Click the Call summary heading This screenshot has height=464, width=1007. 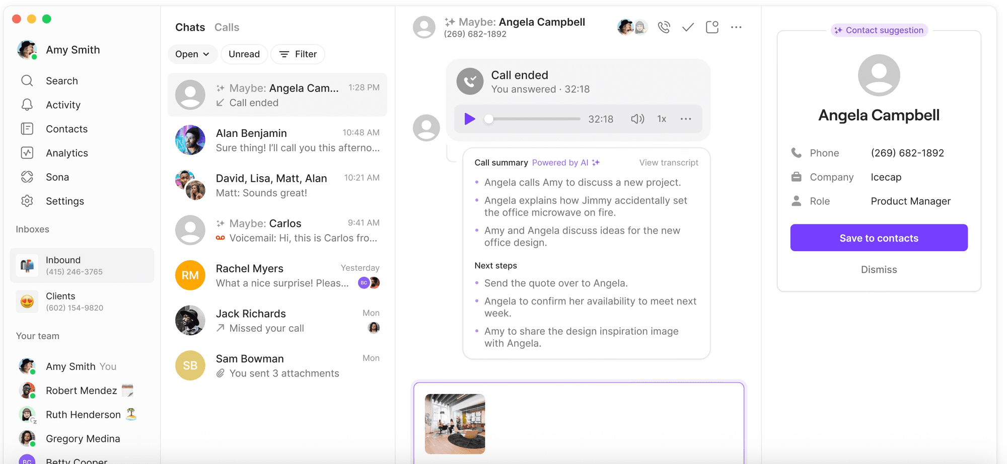[x=501, y=163]
